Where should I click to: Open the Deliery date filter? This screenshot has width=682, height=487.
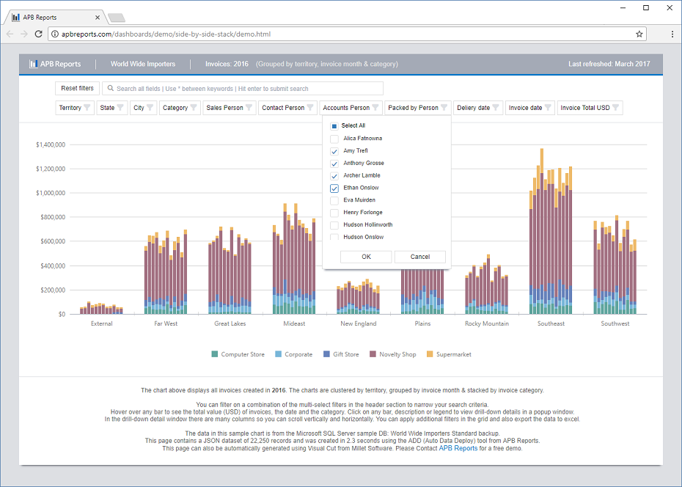[478, 108]
